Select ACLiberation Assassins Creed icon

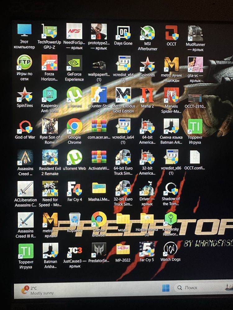click(x=25, y=189)
